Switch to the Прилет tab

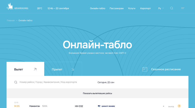[57, 69]
